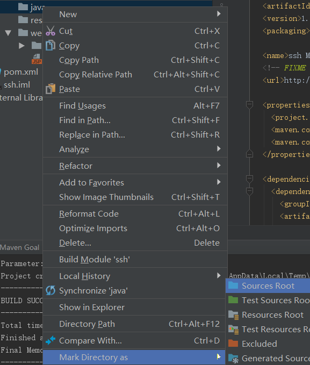
Task: Select the green Test Sources Root folder icon
Action: [233, 300]
